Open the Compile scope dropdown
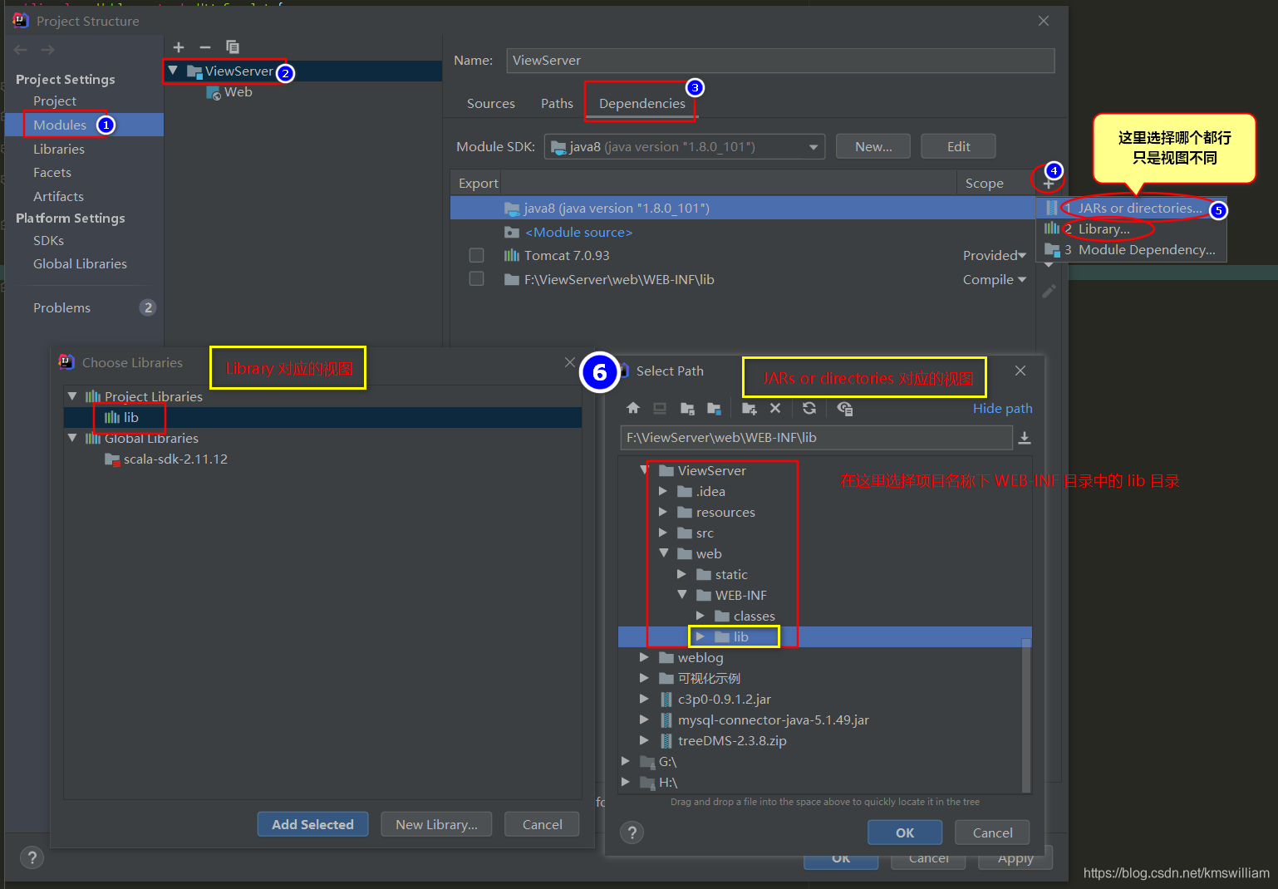Screen dimensions: 1278x889 pyautogui.click(x=994, y=280)
